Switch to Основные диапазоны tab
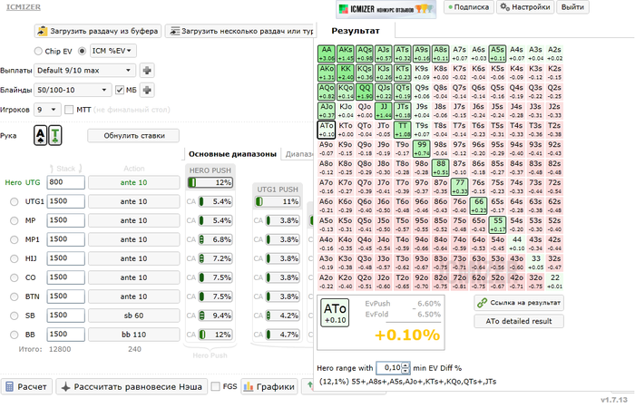 [x=232, y=154]
